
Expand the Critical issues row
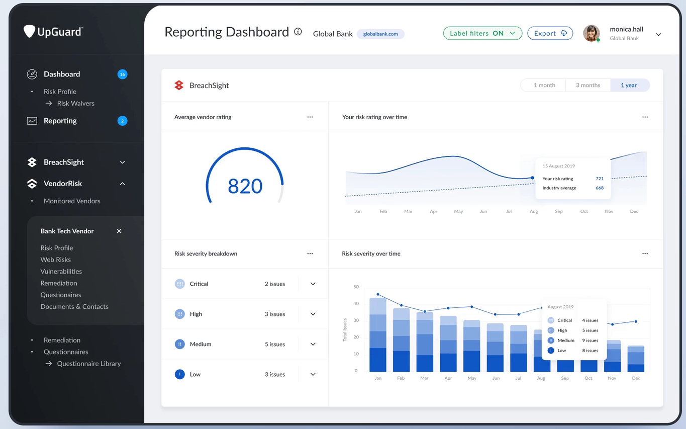tap(313, 284)
